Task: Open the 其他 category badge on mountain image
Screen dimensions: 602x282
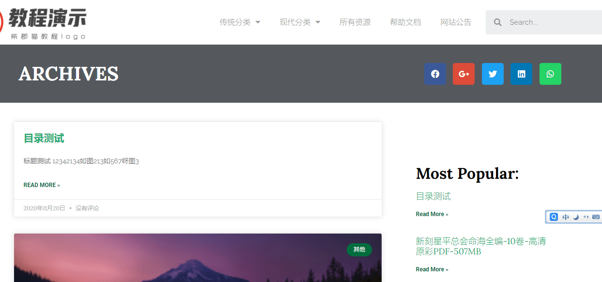Action: tap(359, 250)
